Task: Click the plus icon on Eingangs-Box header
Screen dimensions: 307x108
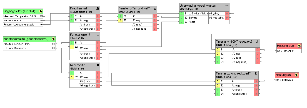Action: pyautogui.click(x=41, y=11)
